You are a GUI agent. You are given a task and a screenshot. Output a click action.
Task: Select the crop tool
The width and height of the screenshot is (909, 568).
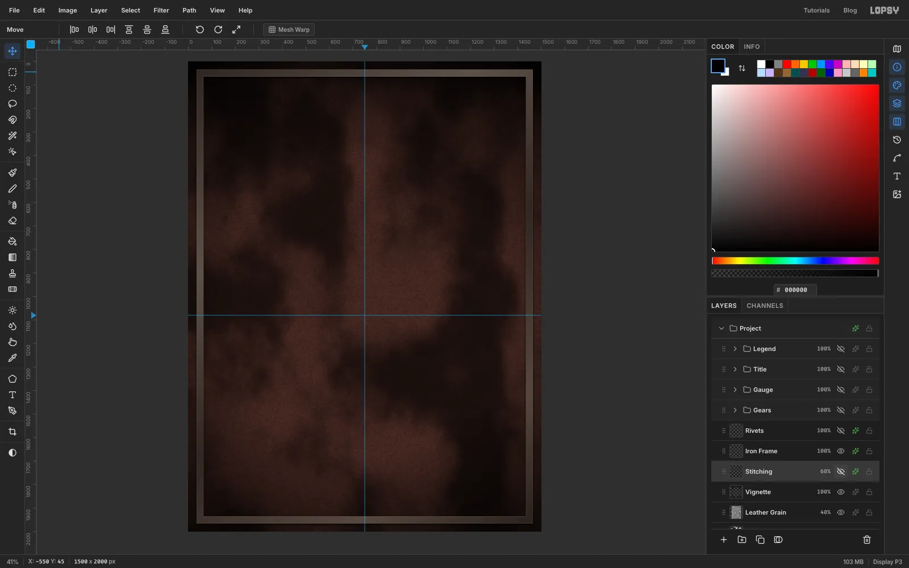point(12,432)
